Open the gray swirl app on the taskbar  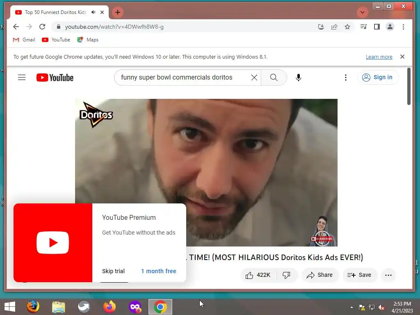(84, 307)
